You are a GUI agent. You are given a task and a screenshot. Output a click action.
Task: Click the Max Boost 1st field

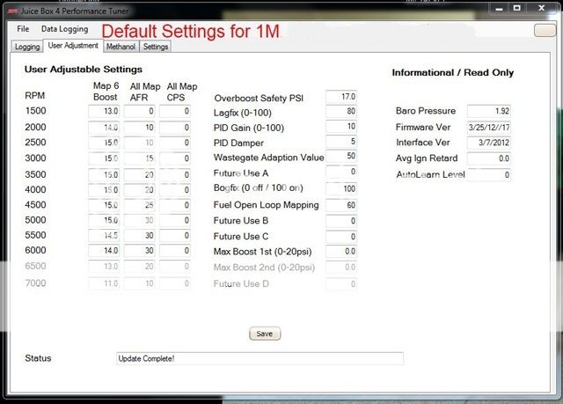(341, 253)
